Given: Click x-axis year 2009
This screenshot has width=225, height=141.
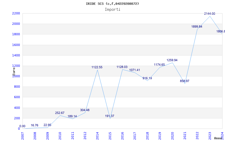Looking at the screenshot, I should pos(48,136).
